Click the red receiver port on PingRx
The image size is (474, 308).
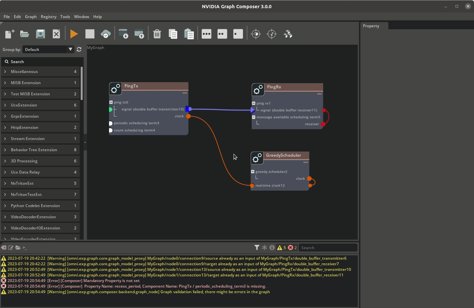(x=323, y=124)
